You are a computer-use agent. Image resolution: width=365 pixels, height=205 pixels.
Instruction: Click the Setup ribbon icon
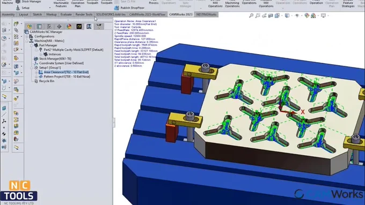(x=18, y=8)
